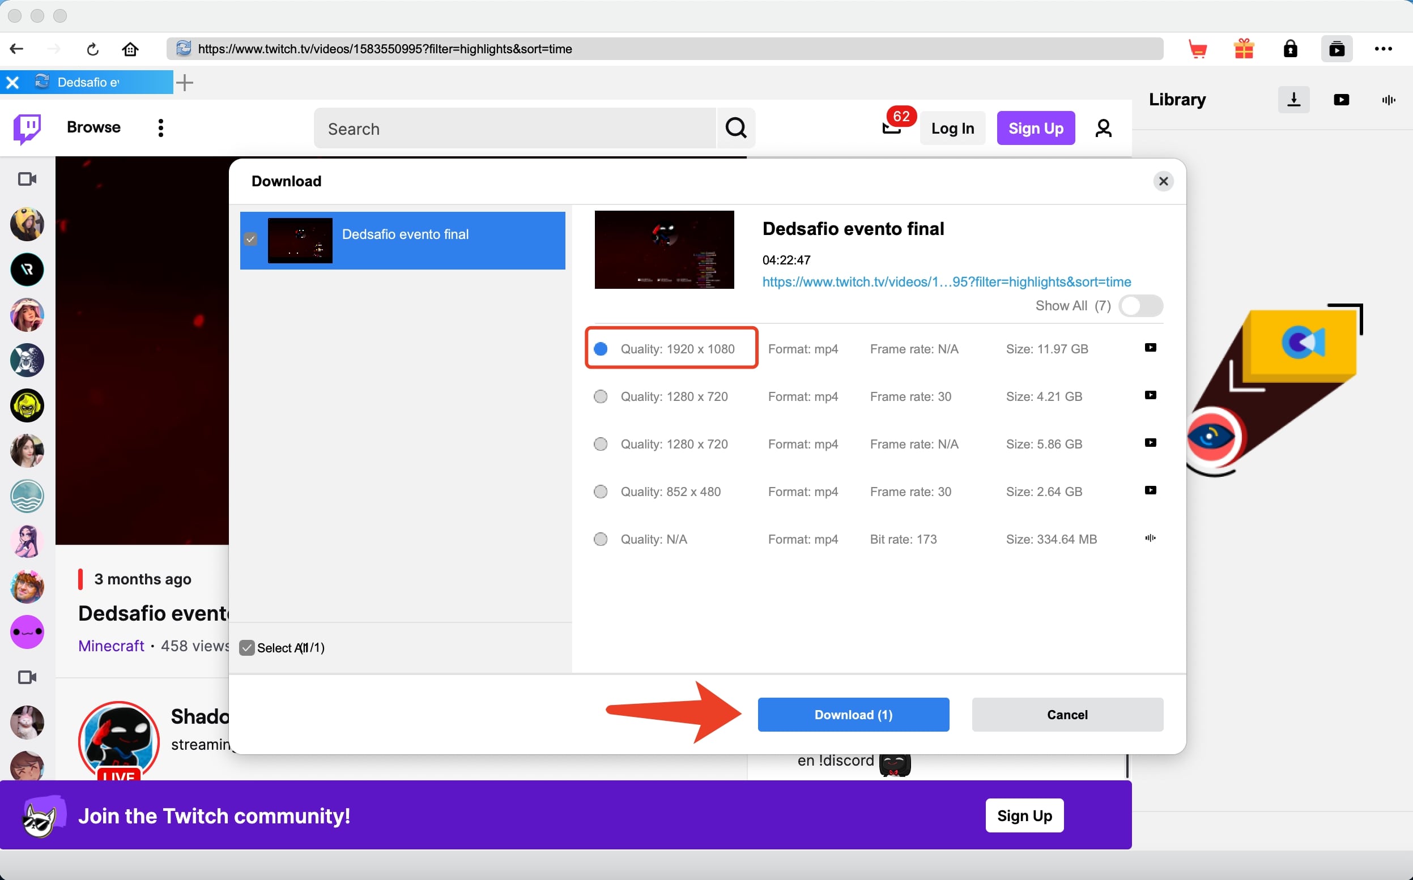This screenshot has height=880, width=1413.
Task: Select 1280 x 720 frame rate 30 option
Action: [600, 397]
